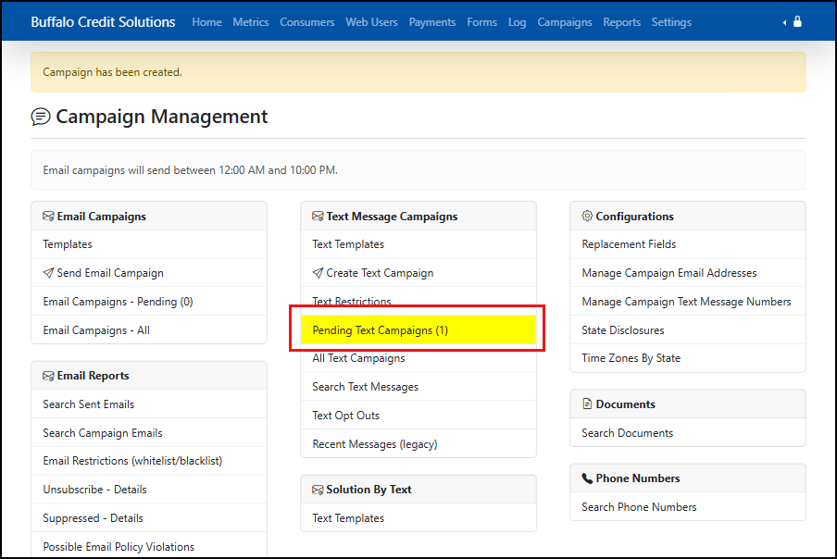Go to the Home menu item
The height and width of the screenshot is (559, 837).
pos(207,22)
